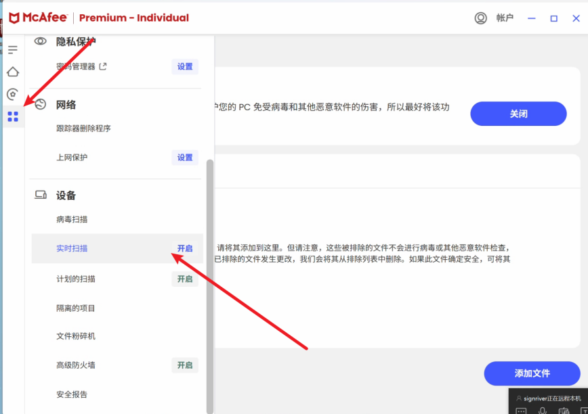Open the 帐户 account menu

505,18
